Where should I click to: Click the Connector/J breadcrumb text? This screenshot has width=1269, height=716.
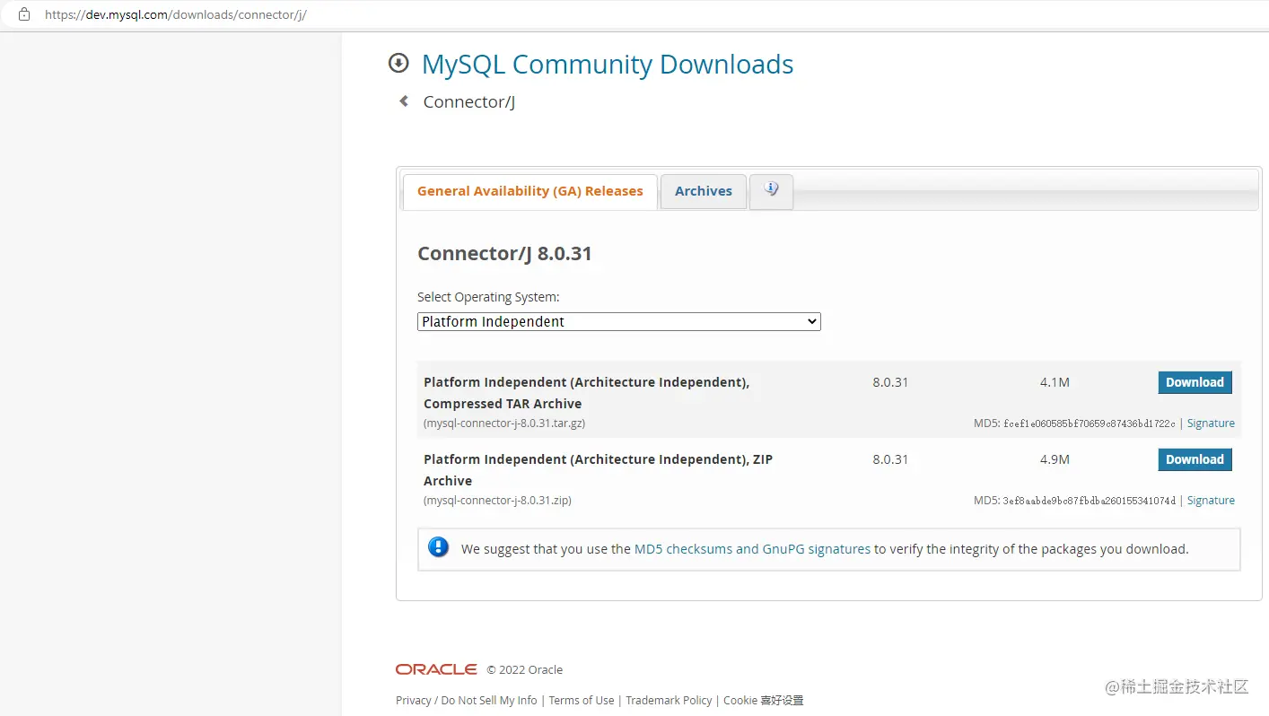[x=469, y=102]
